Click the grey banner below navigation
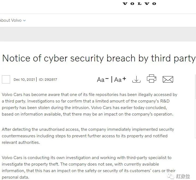Screen dimensions: 196x180 tap(98, 34)
